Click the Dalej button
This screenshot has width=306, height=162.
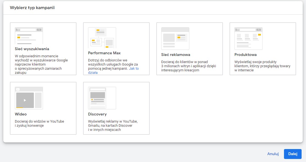pos(293,154)
